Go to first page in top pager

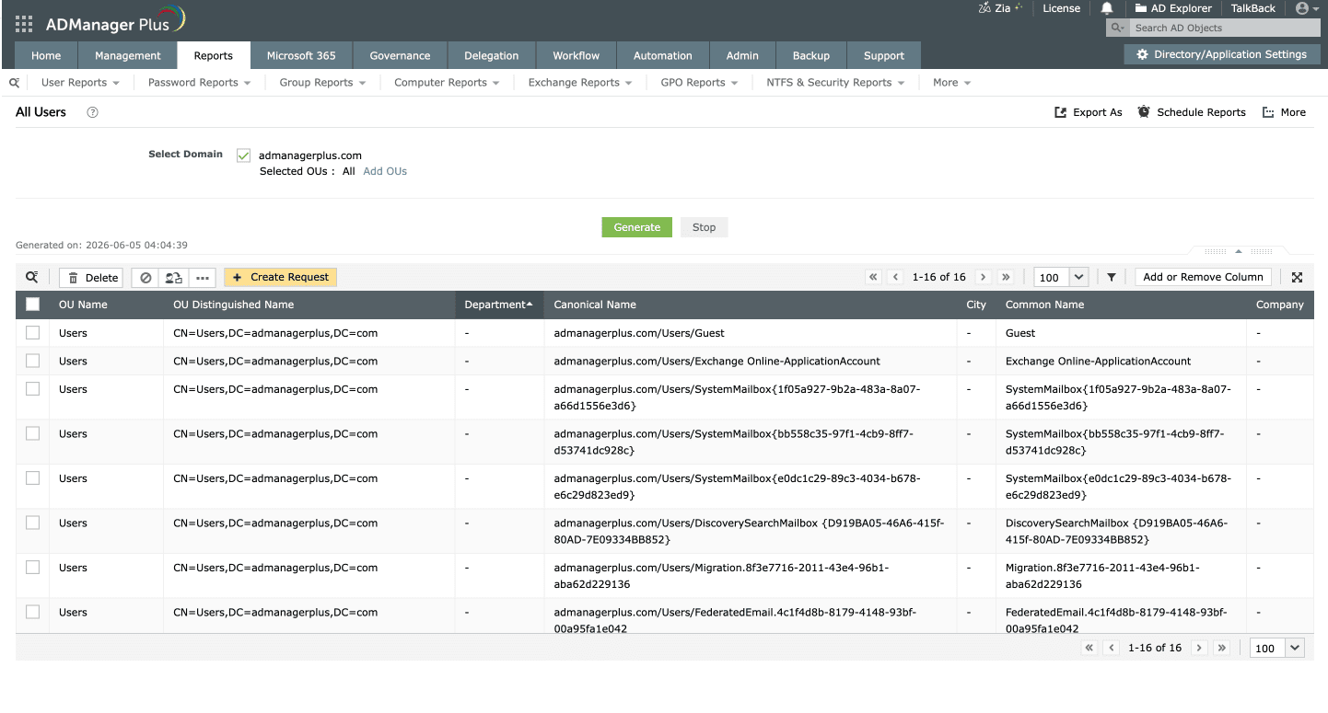point(873,277)
